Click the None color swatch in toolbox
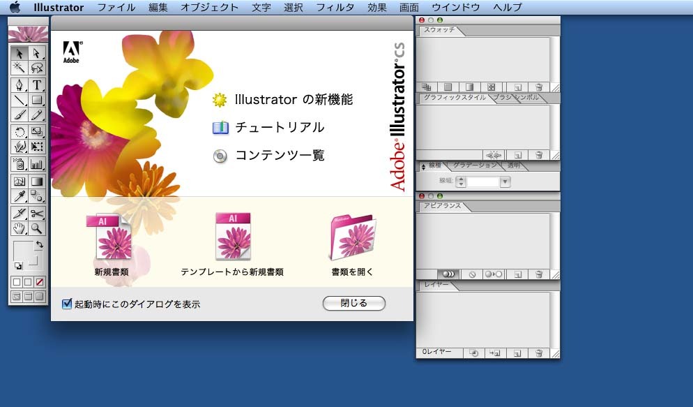Image resolution: width=693 pixels, height=407 pixels. click(x=40, y=282)
